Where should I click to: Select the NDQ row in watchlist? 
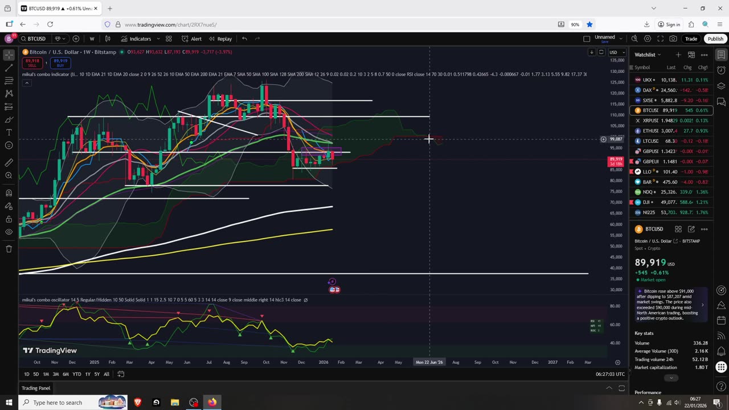pos(670,192)
